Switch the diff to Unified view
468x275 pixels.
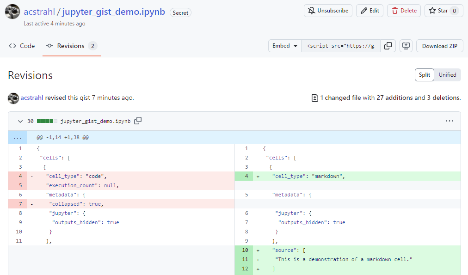coord(447,75)
